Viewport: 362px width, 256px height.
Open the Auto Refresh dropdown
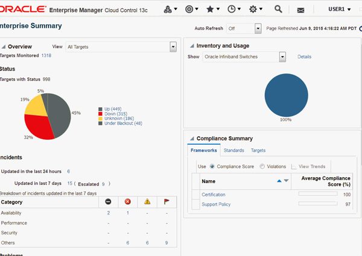click(x=258, y=28)
